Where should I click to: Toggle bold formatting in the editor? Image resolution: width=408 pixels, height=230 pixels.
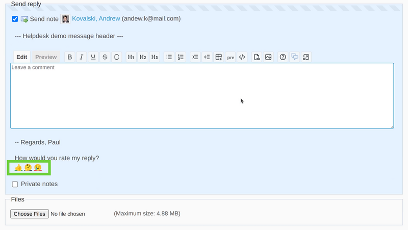click(x=70, y=57)
